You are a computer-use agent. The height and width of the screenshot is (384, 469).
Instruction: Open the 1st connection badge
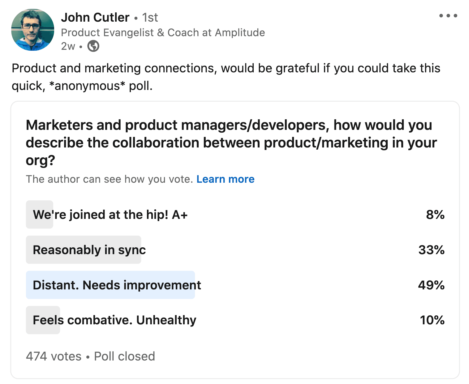tap(150, 18)
